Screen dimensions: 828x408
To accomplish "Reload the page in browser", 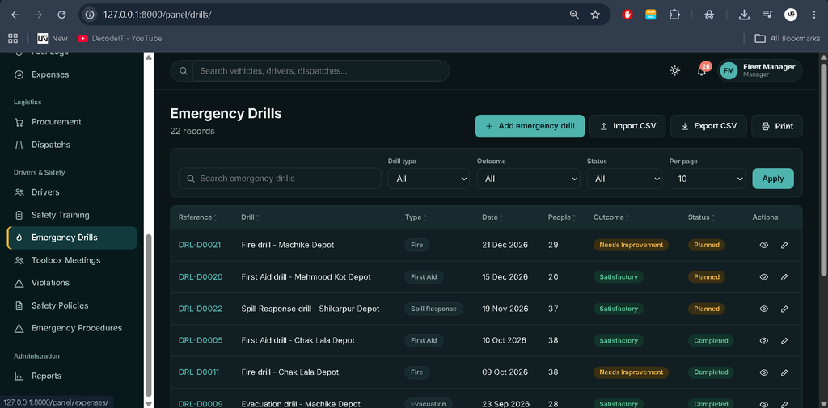I will tap(61, 15).
